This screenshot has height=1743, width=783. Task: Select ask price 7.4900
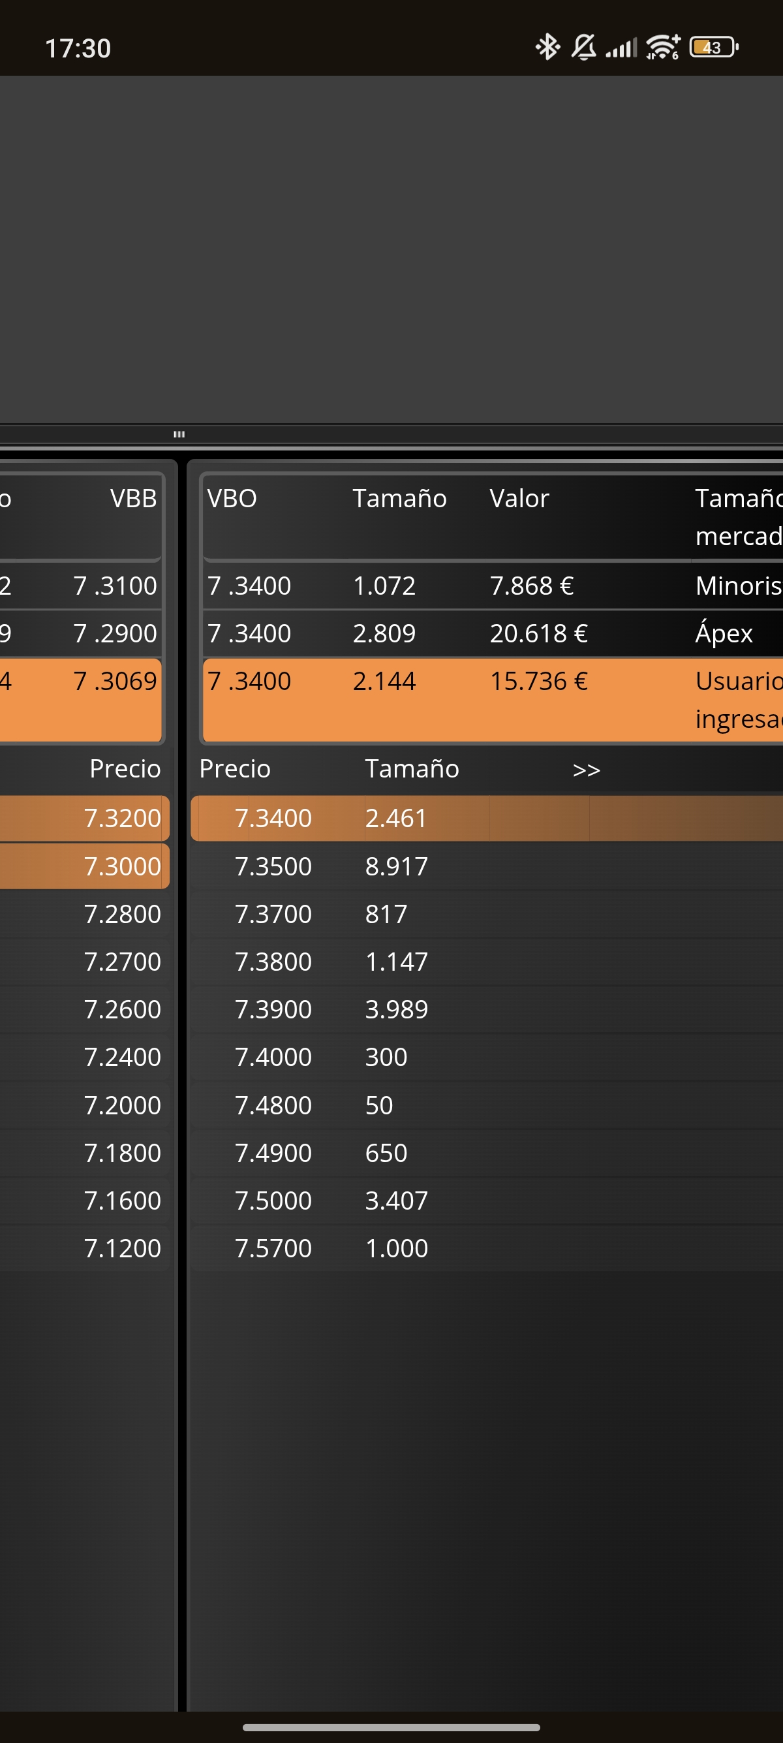(x=273, y=1152)
